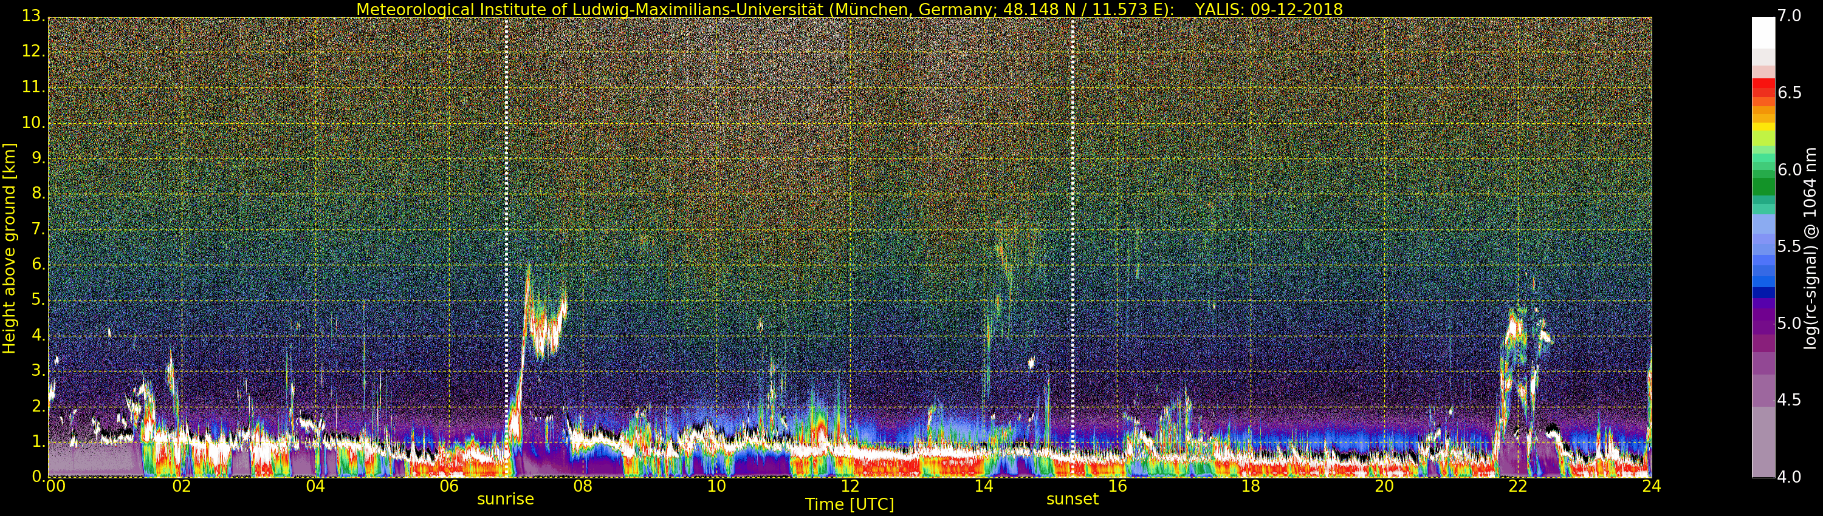Click the x-axis tick label '20'
1823x516 pixels.
[1384, 486]
